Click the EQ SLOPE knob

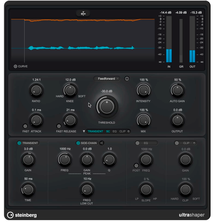(146, 189)
